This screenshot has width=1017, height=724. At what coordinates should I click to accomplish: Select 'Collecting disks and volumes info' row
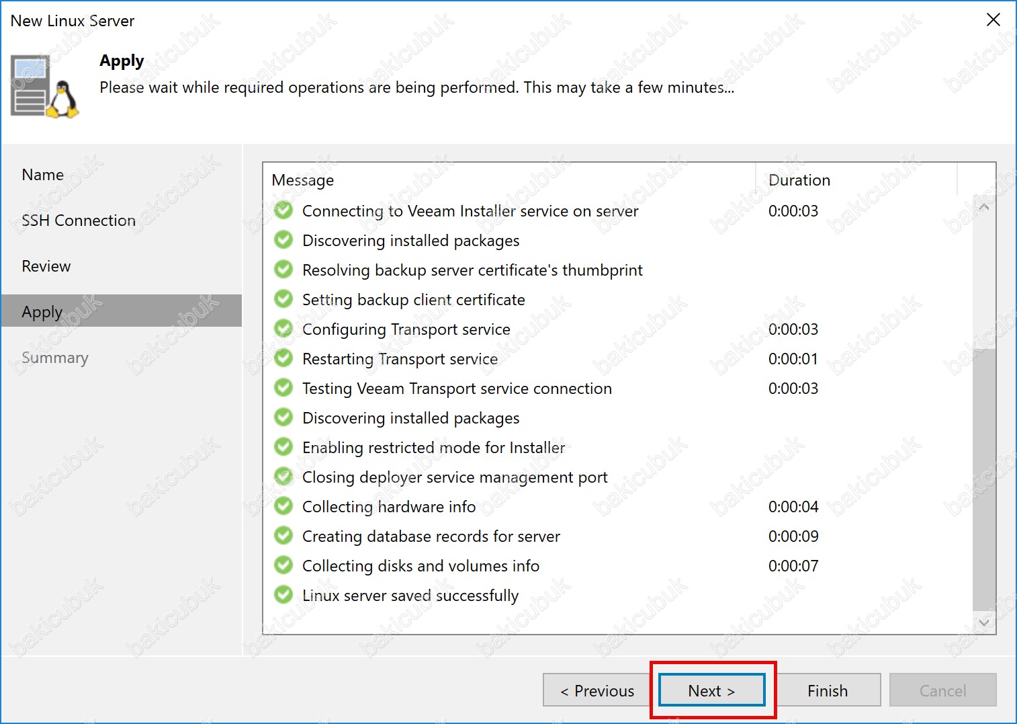617,565
